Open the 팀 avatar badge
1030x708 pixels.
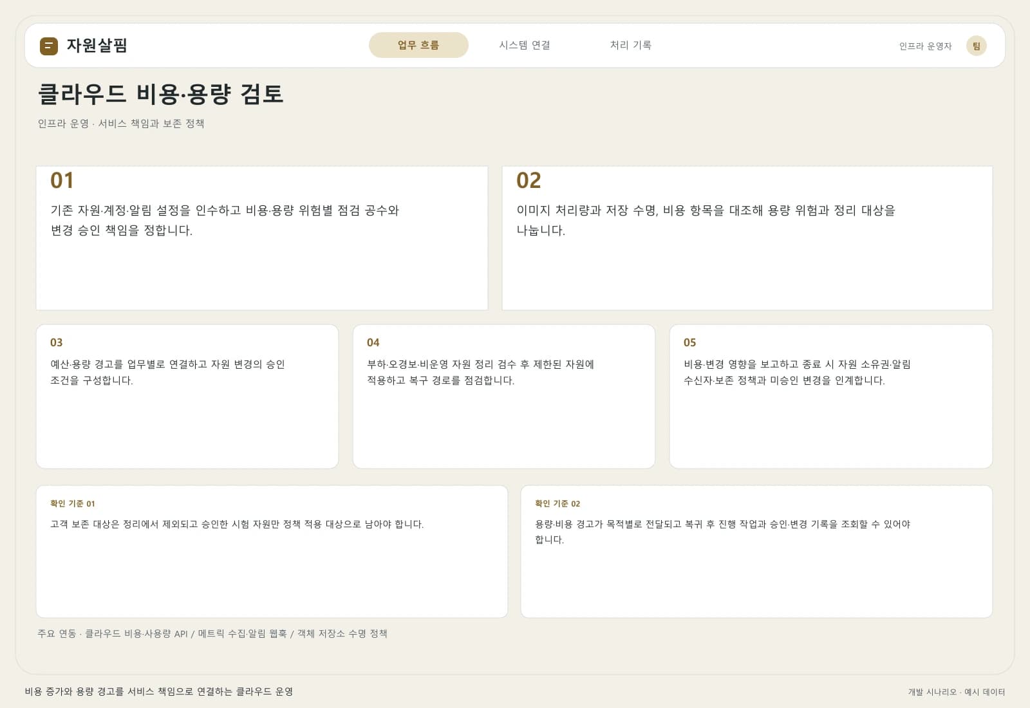pos(976,46)
